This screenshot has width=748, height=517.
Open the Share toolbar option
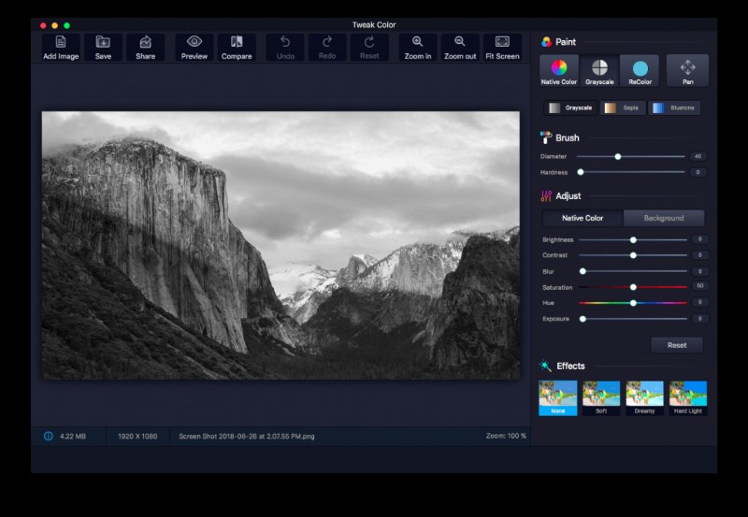click(x=146, y=48)
